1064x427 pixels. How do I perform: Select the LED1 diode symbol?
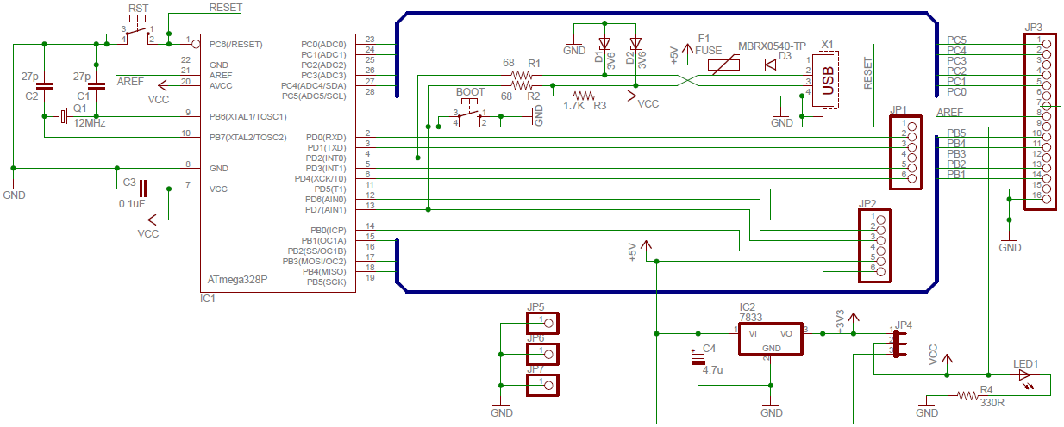click(x=1024, y=375)
